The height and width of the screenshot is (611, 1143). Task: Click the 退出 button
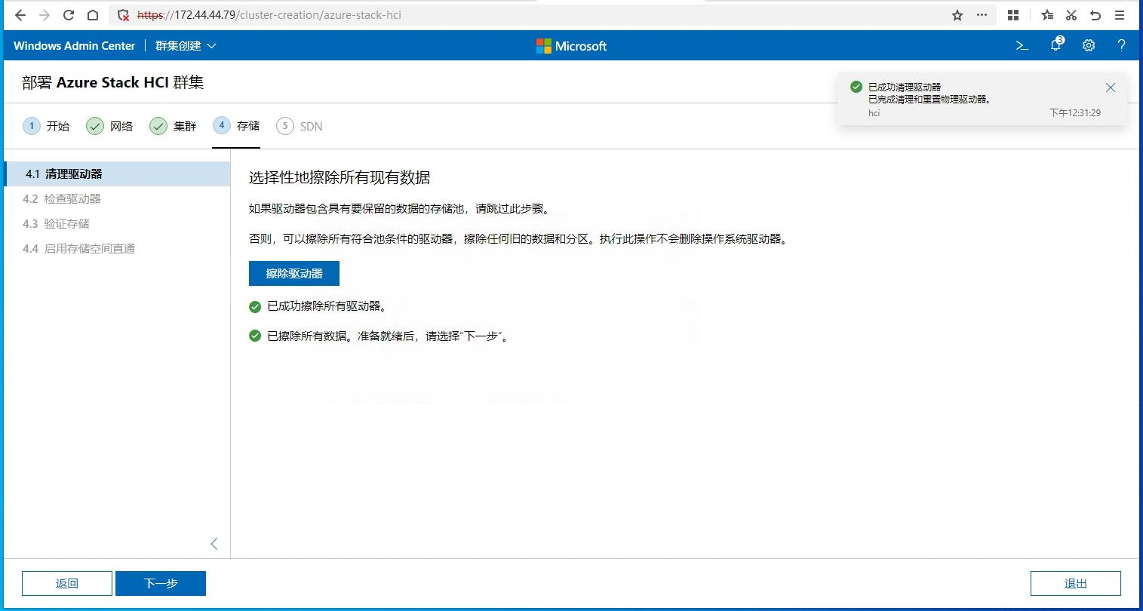tap(1076, 583)
